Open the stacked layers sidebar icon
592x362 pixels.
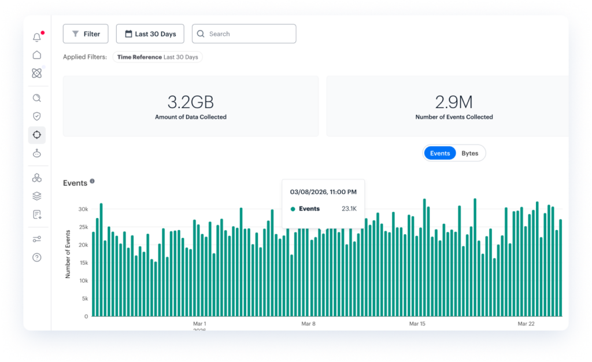tap(37, 196)
